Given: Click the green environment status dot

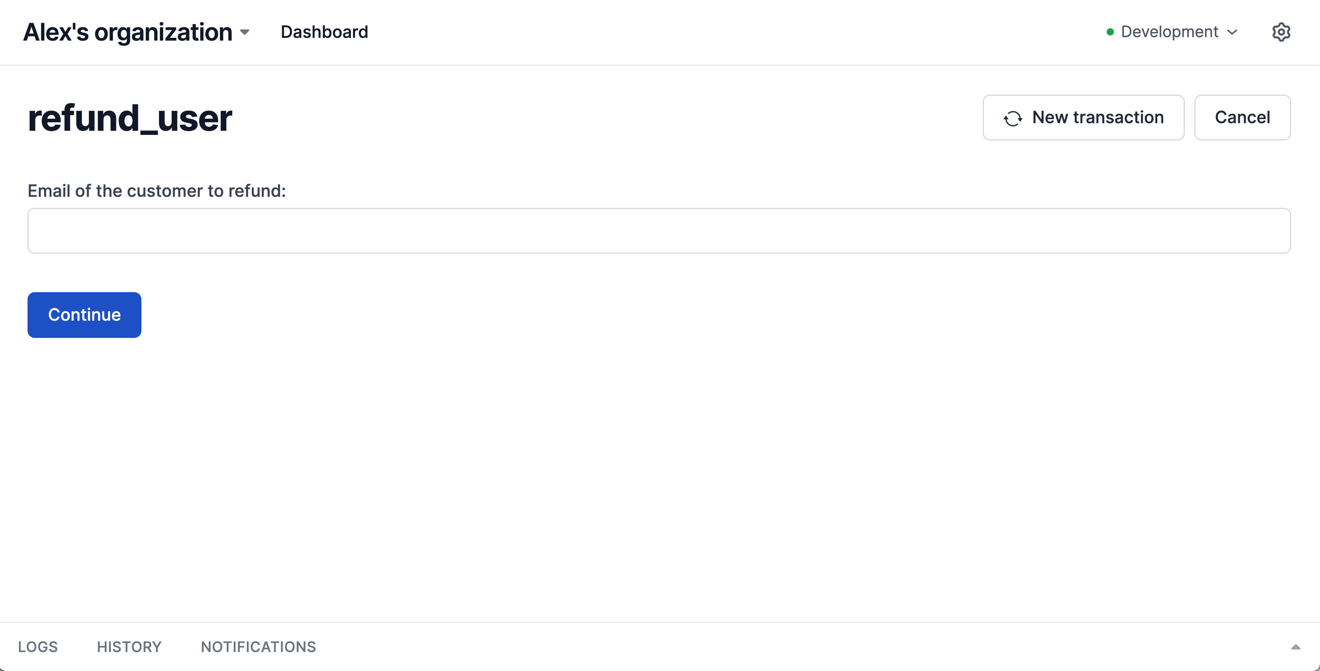Looking at the screenshot, I should click(1110, 32).
